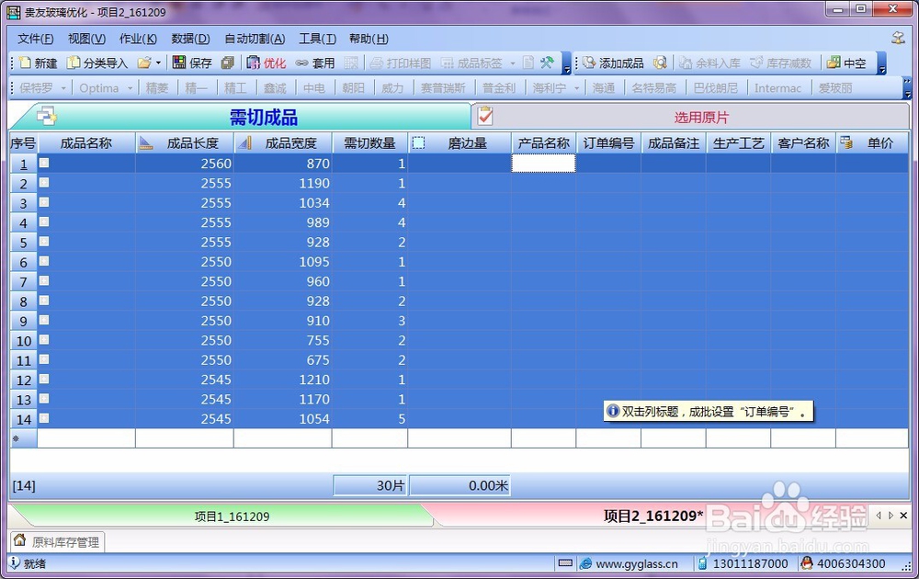Click the 成品长度 column header
The width and height of the screenshot is (919, 579).
[185, 143]
